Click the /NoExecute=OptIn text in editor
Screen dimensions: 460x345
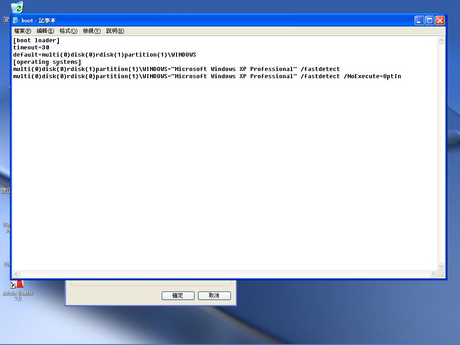click(x=372, y=76)
